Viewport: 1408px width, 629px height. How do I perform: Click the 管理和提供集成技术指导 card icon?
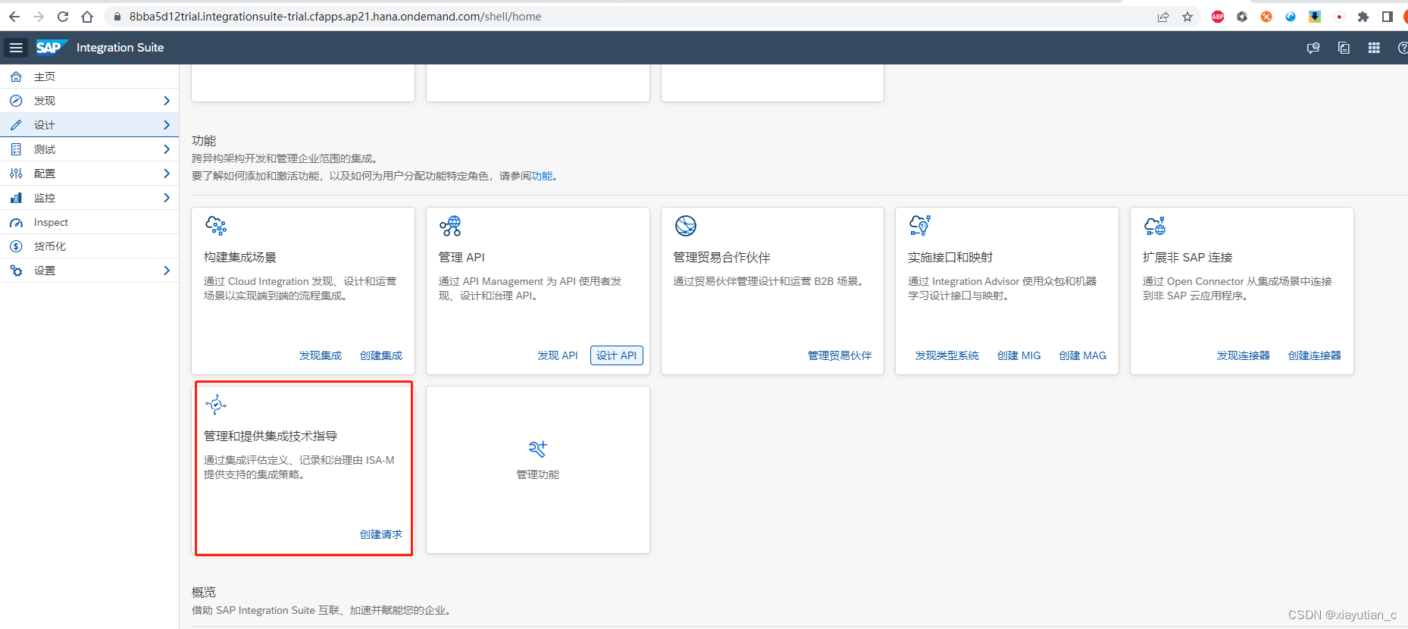216,405
